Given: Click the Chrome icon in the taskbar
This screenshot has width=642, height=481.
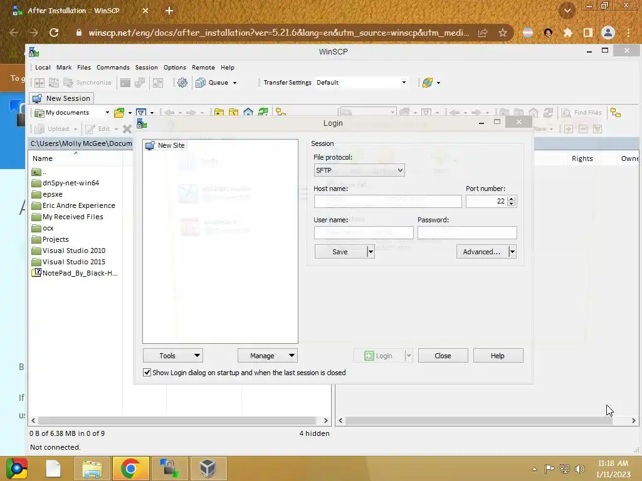Looking at the screenshot, I should tap(130, 468).
